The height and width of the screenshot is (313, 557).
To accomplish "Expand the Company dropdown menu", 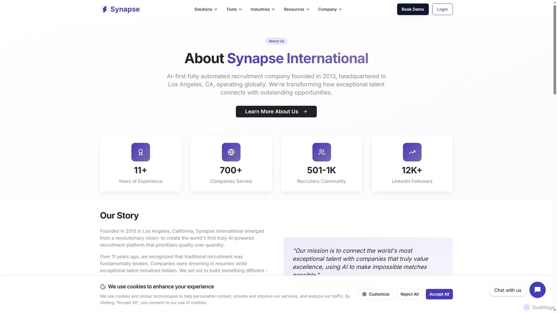I will [330, 9].
